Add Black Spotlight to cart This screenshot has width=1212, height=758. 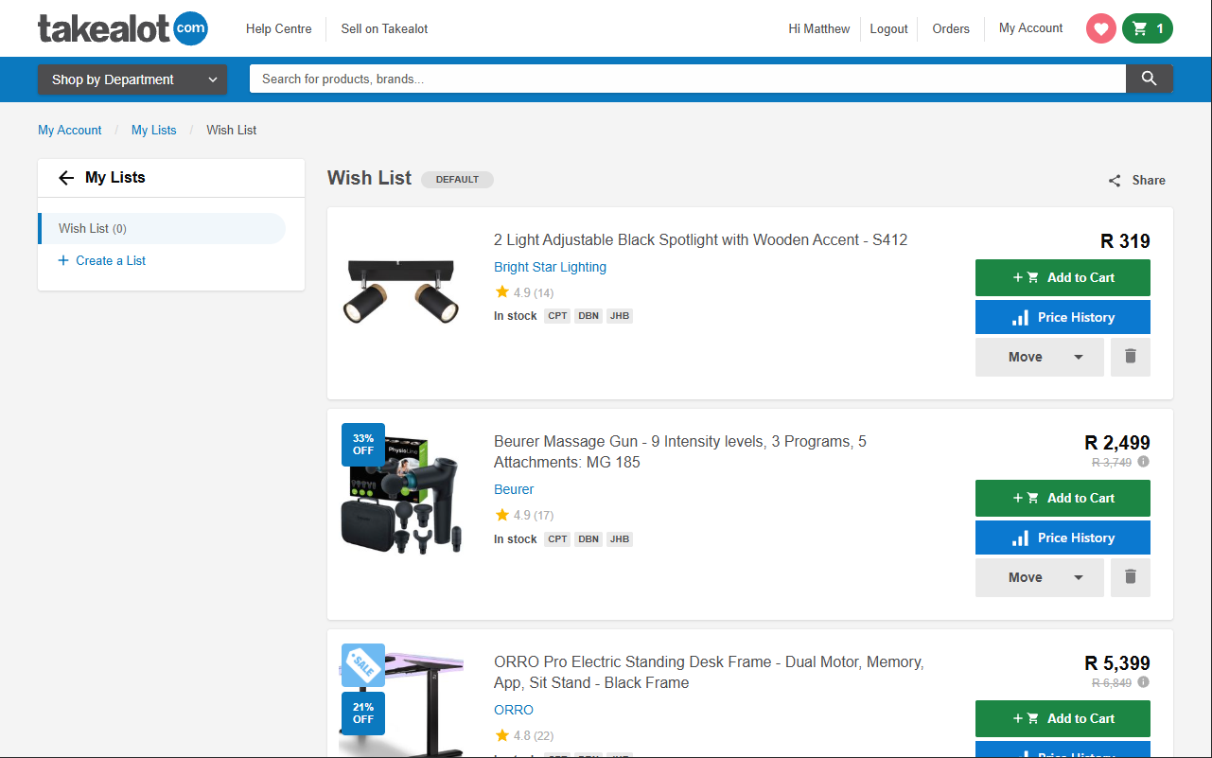point(1063,277)
